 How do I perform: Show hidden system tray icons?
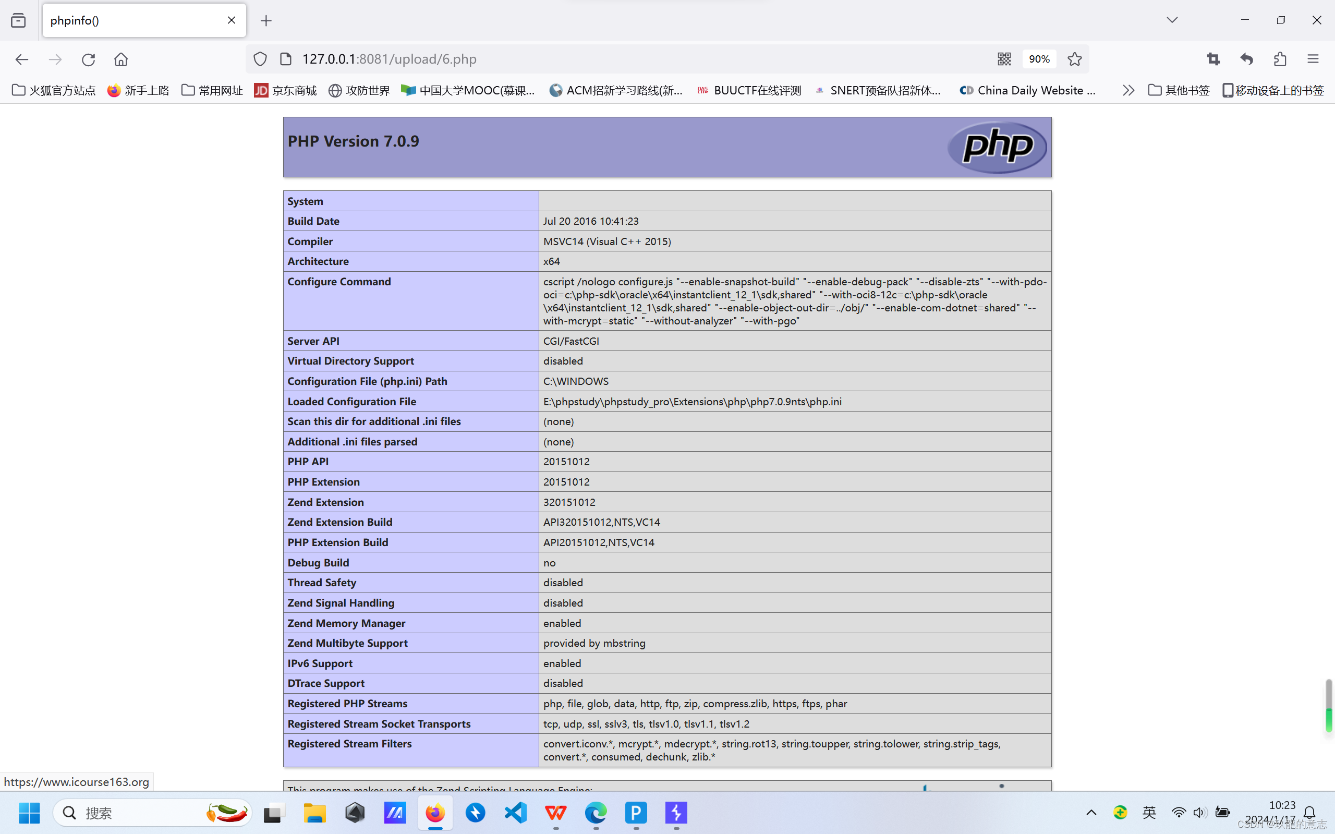1091,813
